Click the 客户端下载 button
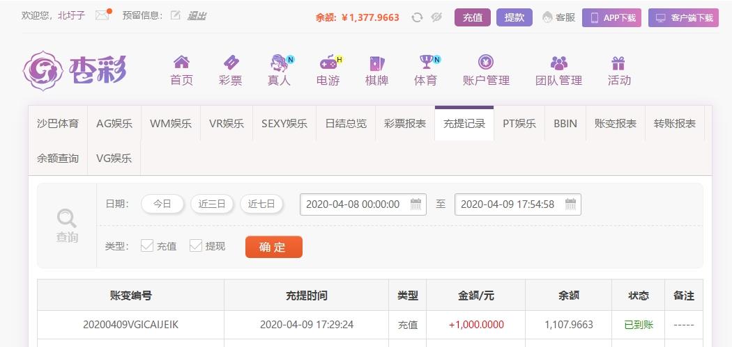The height and width of the screenshot is (347, 732). tap(683, 17)
